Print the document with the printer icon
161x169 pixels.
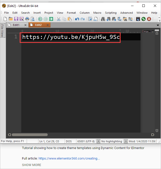coord(27,19)
